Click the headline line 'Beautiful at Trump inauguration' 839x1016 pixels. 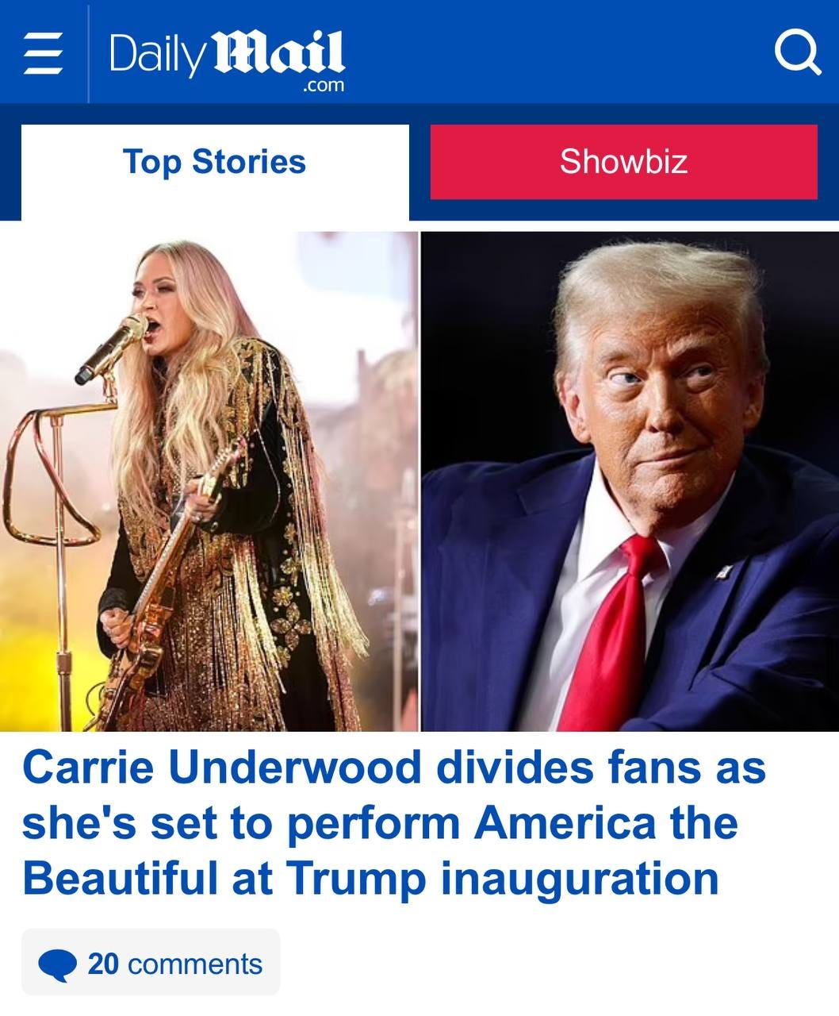(370, 877)
